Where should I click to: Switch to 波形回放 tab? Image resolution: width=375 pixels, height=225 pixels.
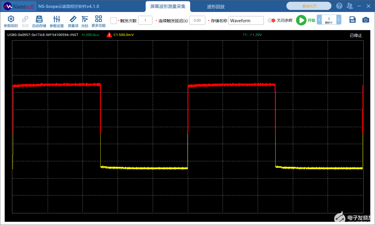click(216, 6)
